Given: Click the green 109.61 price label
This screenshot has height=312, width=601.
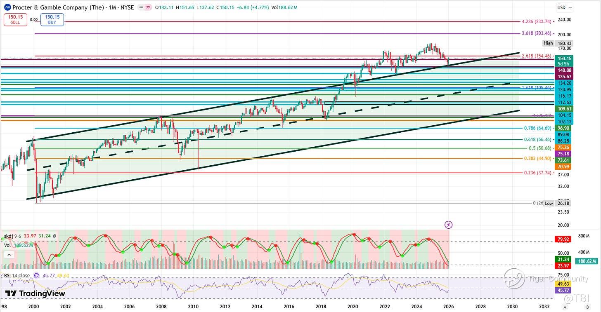Looking at the screenshot, I should (x=564, y=109).
